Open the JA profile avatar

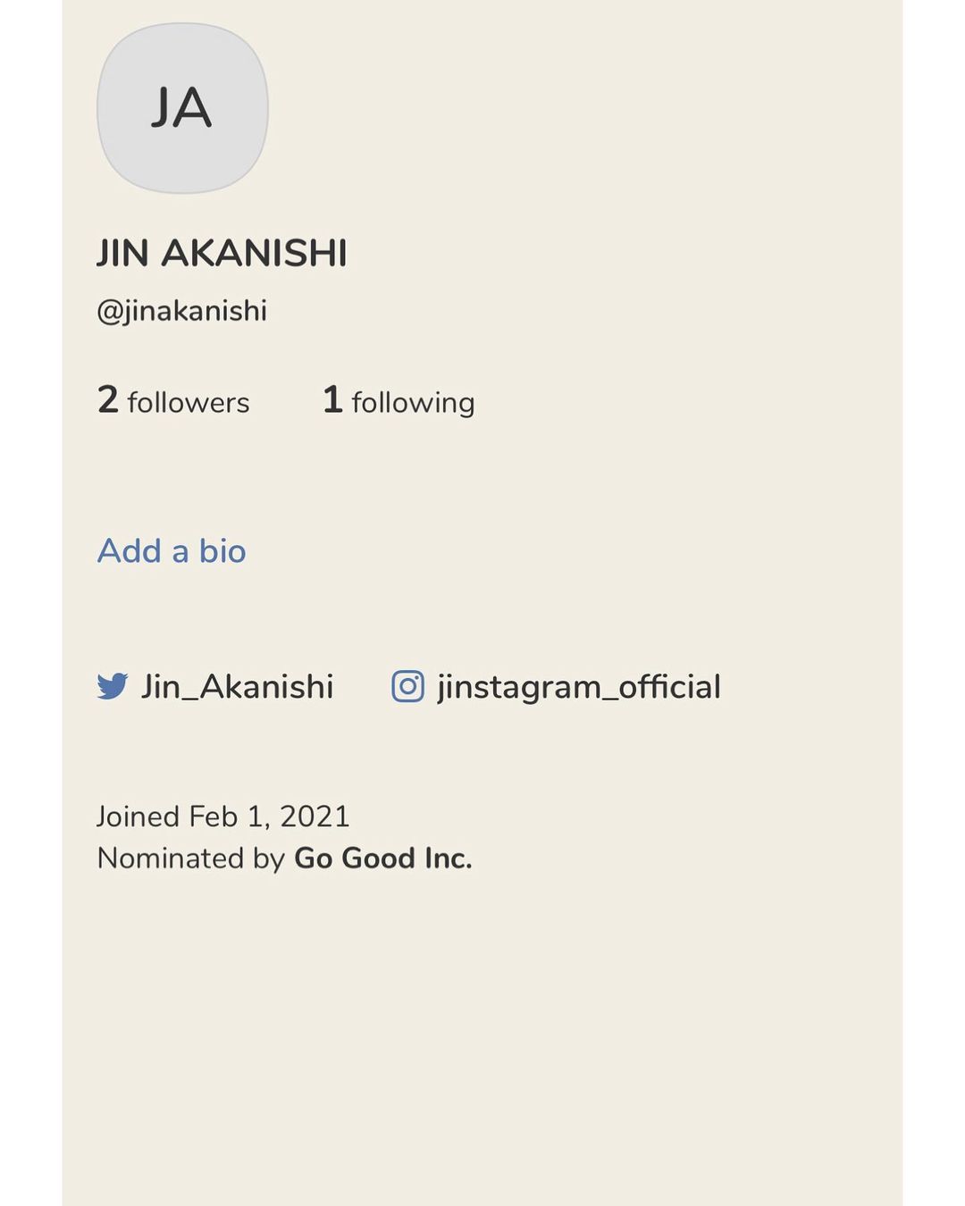pyautogui.click(x=182, y=108)
